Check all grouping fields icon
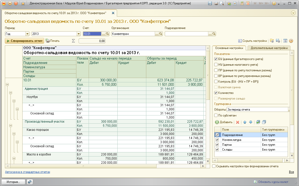299x186 pixels. point(258,122)
